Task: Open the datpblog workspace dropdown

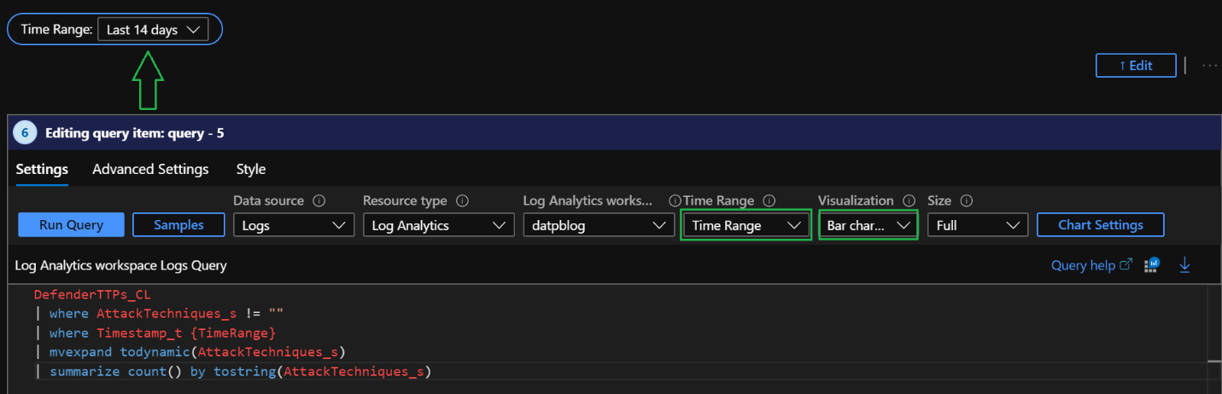Action: click(597, 226)
